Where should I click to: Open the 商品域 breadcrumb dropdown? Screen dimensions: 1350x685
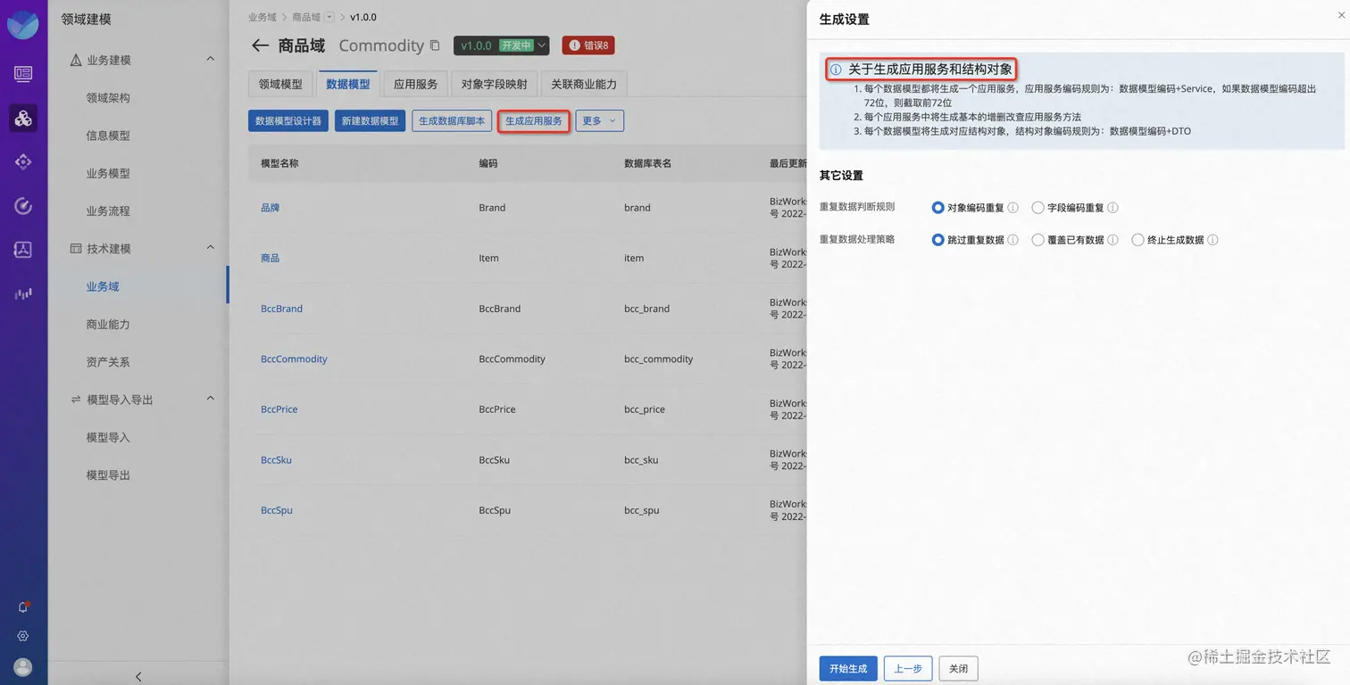329,17
